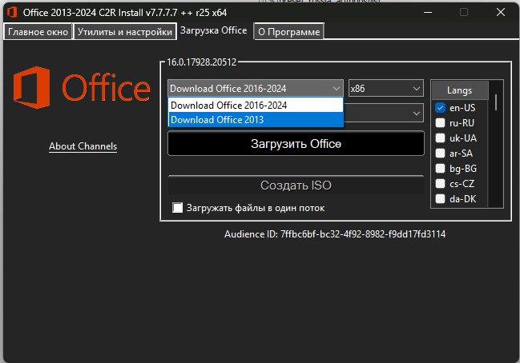Click the version number 16.0.17928.20512
This screenshot has height=363, width=520.
click(201, 62)
